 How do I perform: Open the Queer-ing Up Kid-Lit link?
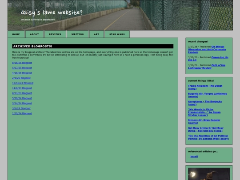click(x=208, y=59)
